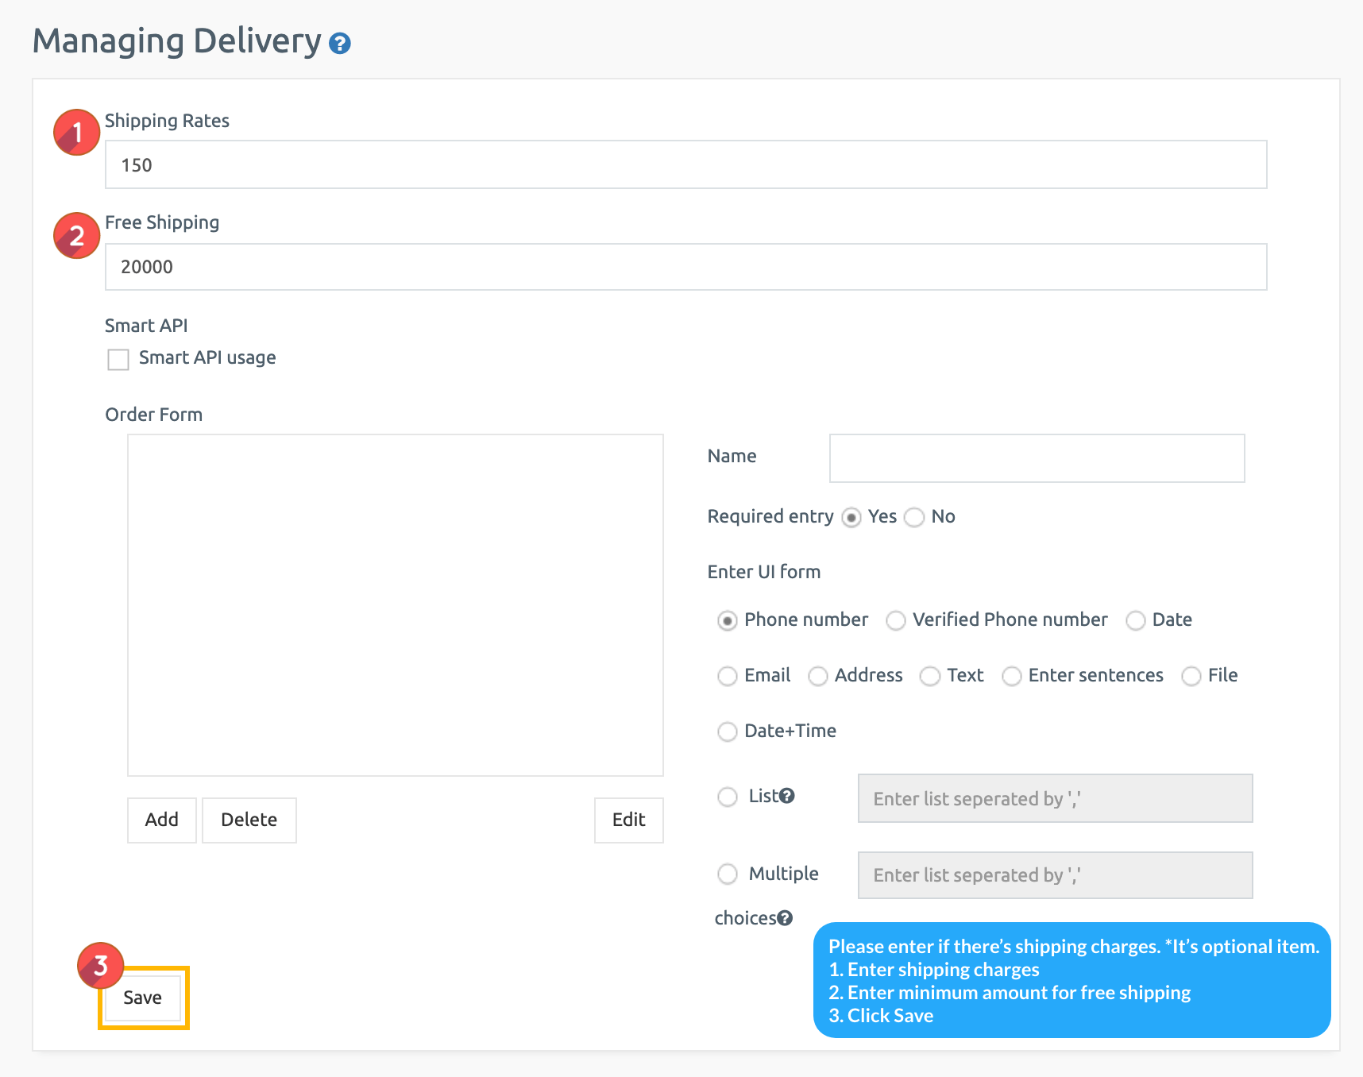Choose Verified Phone number option
1363x1077 pixels.
(896, 621)
